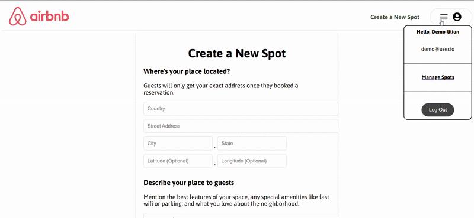Click the description text area below neighborhood text
The height and width of the screenshot is (218, 474).
click(x=241, y=216)
